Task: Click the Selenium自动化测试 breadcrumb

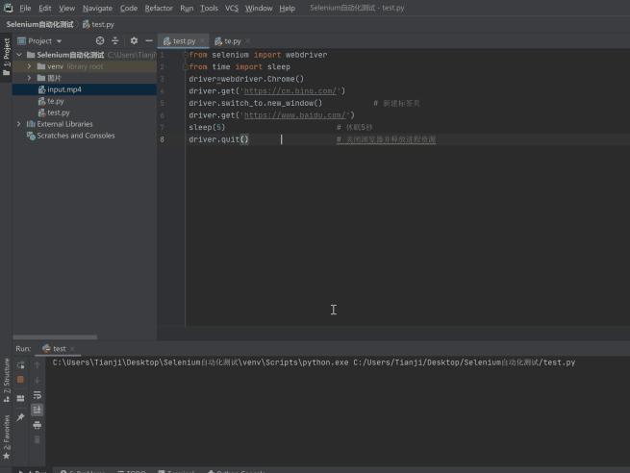Action: pos(39,23)
